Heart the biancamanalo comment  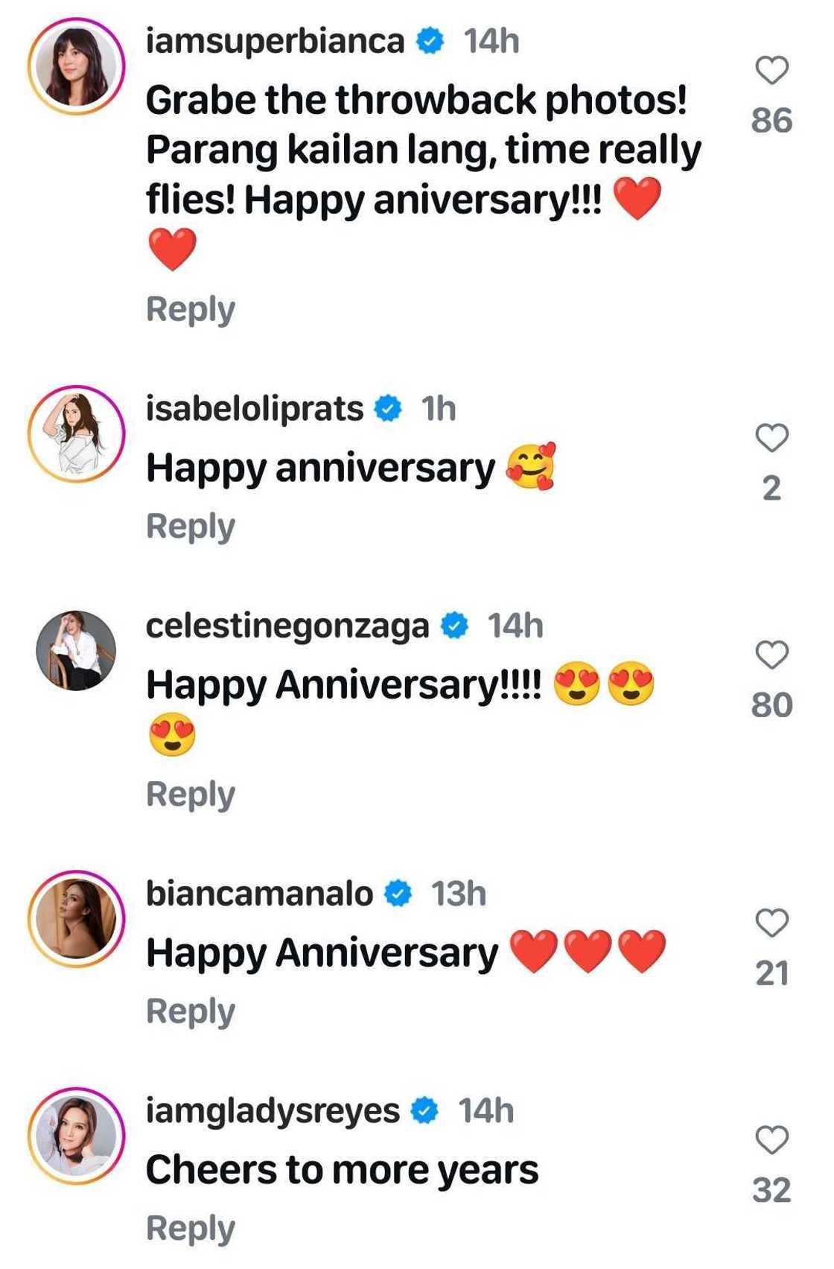tap(771, 923)
